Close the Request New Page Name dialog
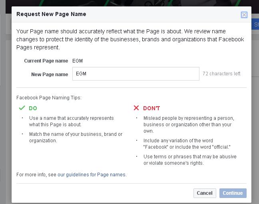This screenshot has height=204, width=259. [244, 15]
